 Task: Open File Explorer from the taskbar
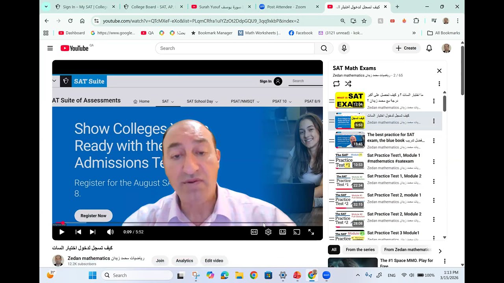pyautogui.click(x=239, y=275)
